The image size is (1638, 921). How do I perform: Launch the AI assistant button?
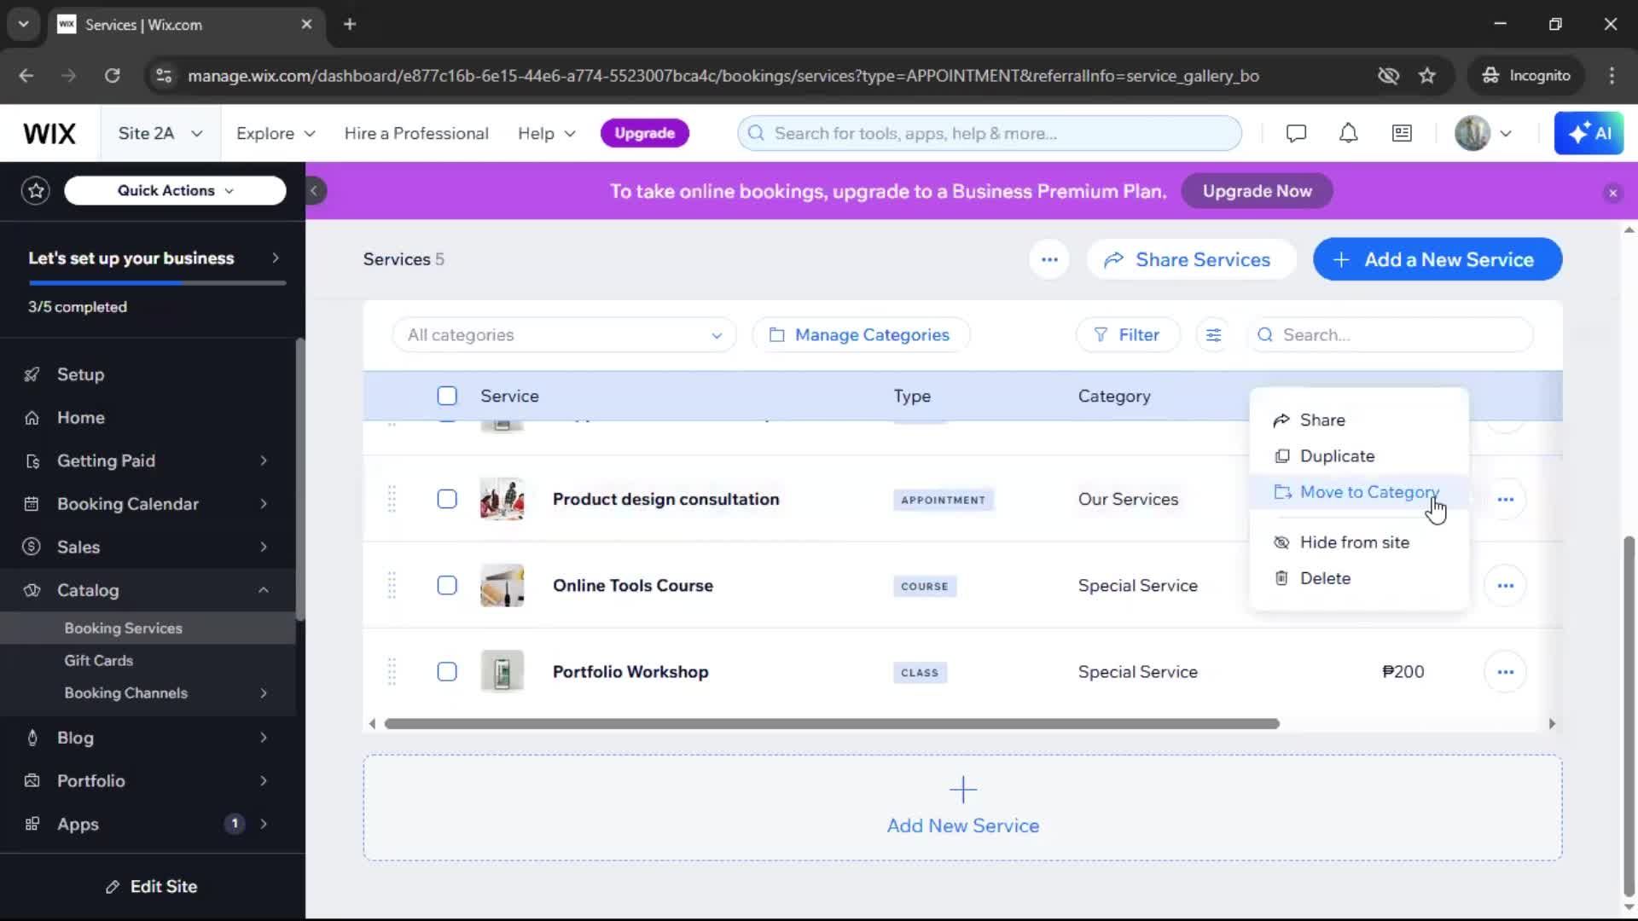coord(1589,133)
